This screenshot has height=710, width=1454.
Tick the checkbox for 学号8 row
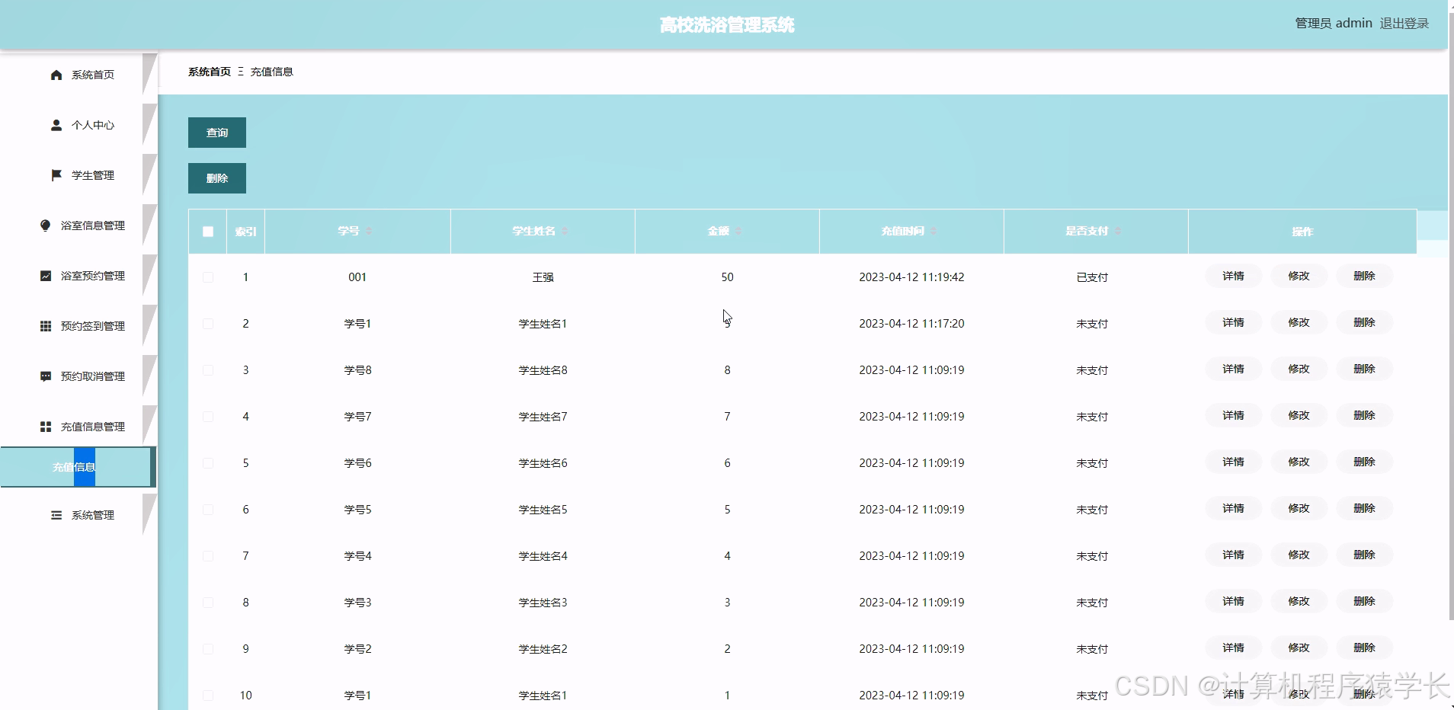(208, 370)
